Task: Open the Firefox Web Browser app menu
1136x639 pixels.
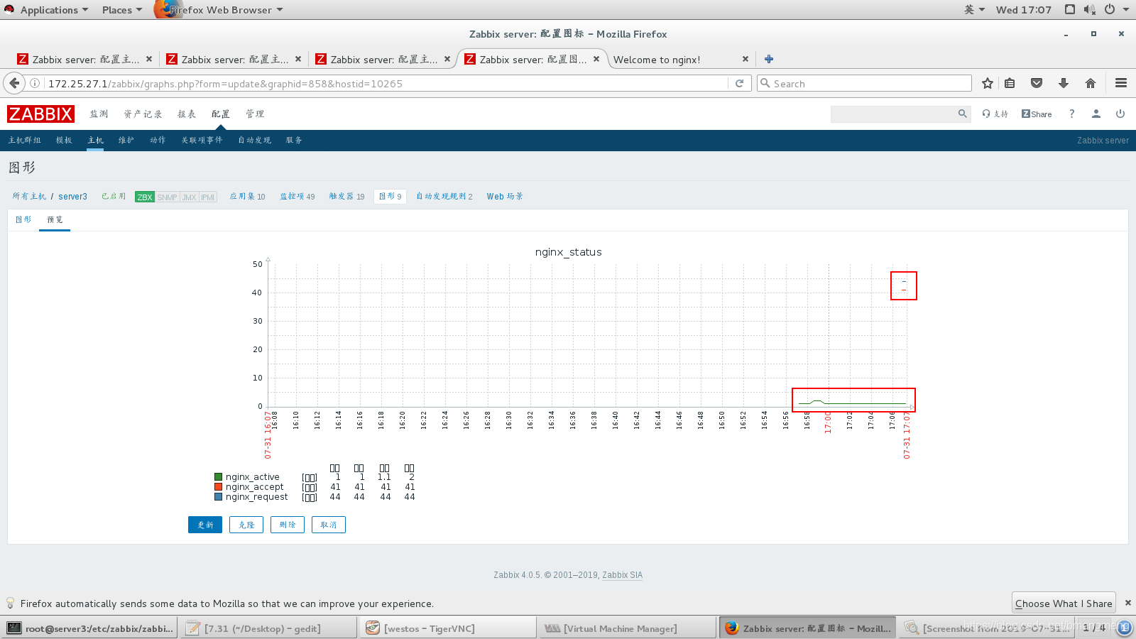Action: [220, 9]
